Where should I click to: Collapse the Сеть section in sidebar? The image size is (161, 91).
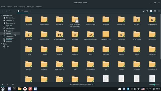pyautogui.click(x=2, y=44)
